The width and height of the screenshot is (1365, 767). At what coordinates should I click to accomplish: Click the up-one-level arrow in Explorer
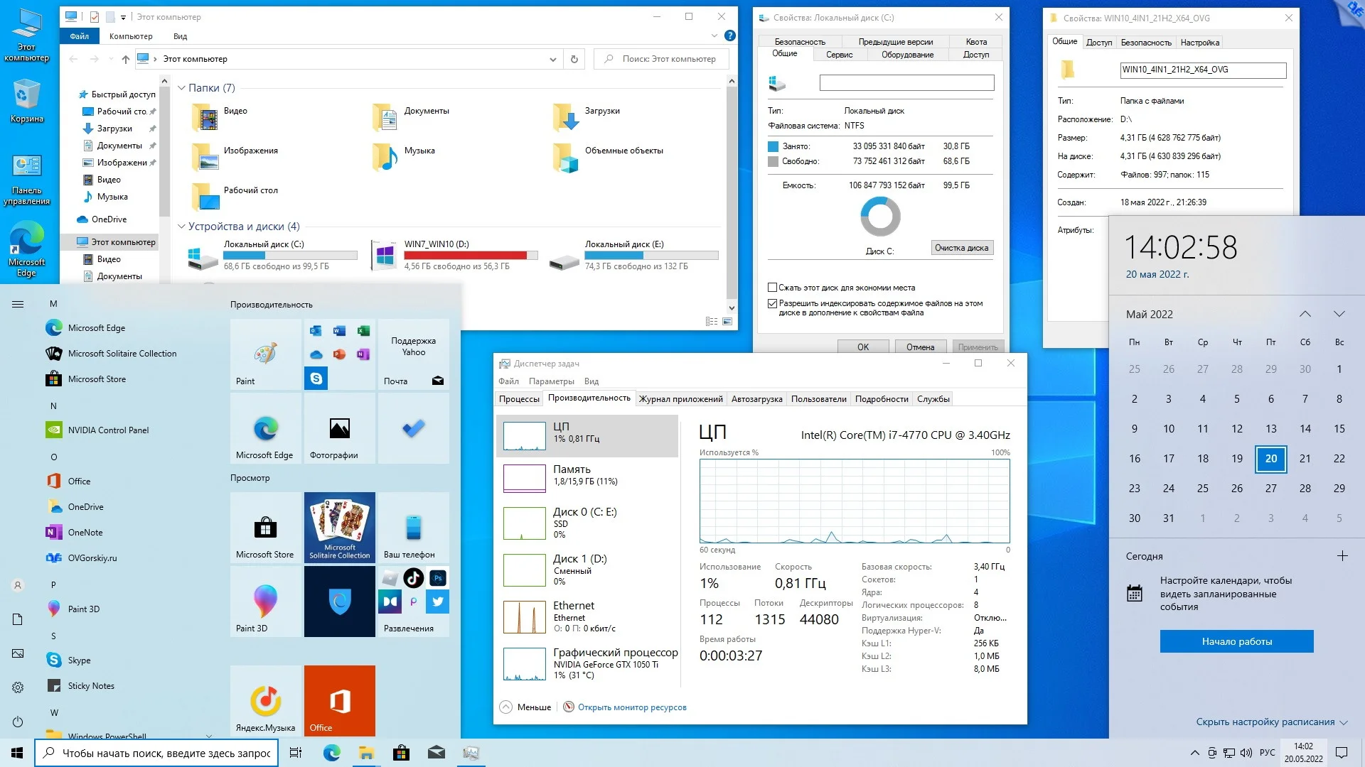click(125, 59)
